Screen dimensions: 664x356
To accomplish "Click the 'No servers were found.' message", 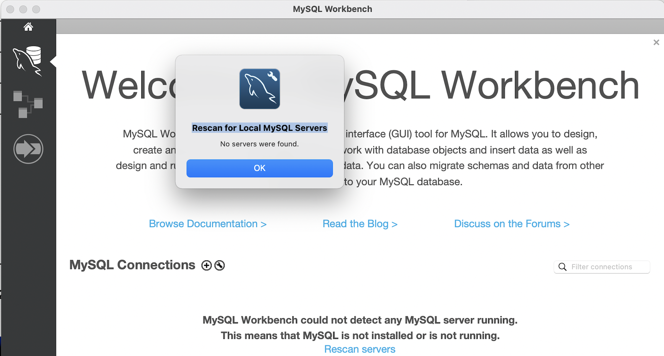I will pos(260,144).
